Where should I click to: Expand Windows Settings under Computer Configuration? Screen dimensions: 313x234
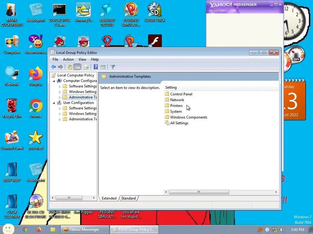[60, 92]
